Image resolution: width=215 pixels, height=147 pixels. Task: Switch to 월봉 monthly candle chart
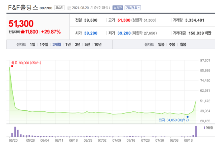tap(183, 45)
